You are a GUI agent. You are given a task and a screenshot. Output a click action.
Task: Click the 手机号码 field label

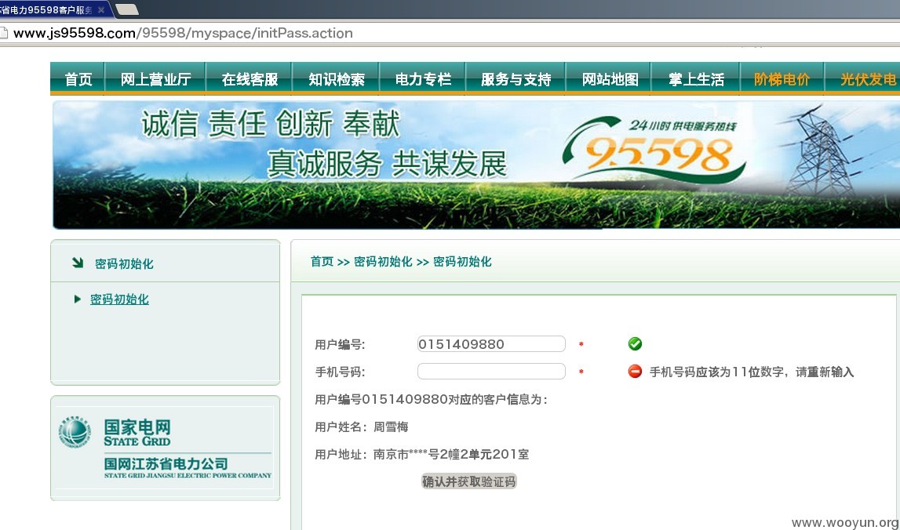(x=340, y=372)
